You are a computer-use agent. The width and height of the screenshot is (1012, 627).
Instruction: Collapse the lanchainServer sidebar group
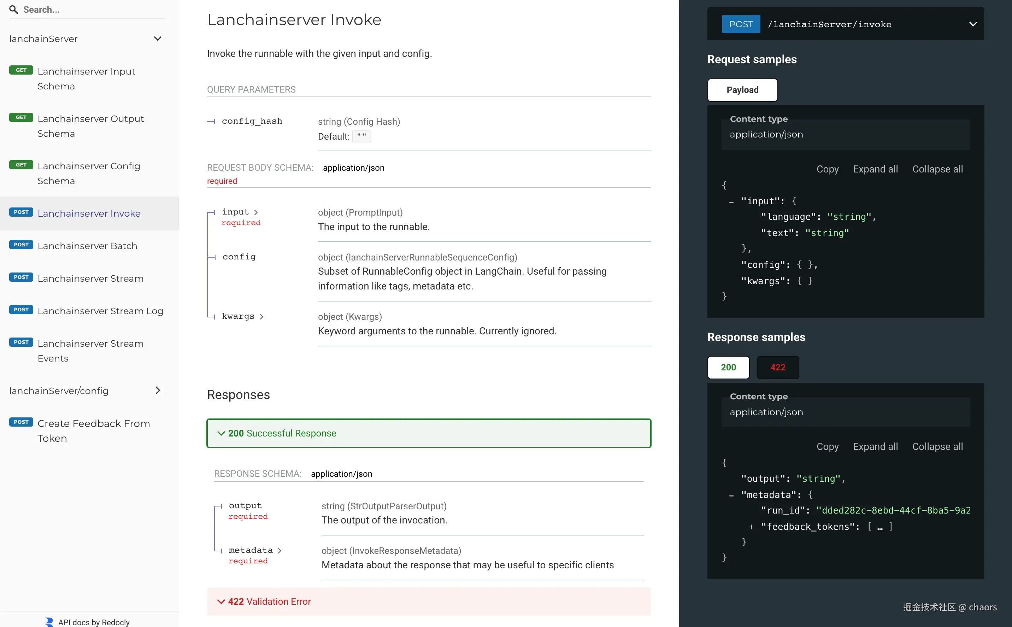(x=158, y=39)
